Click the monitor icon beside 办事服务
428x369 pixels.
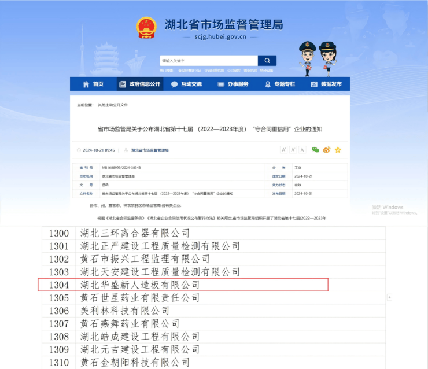coord(221,84)
